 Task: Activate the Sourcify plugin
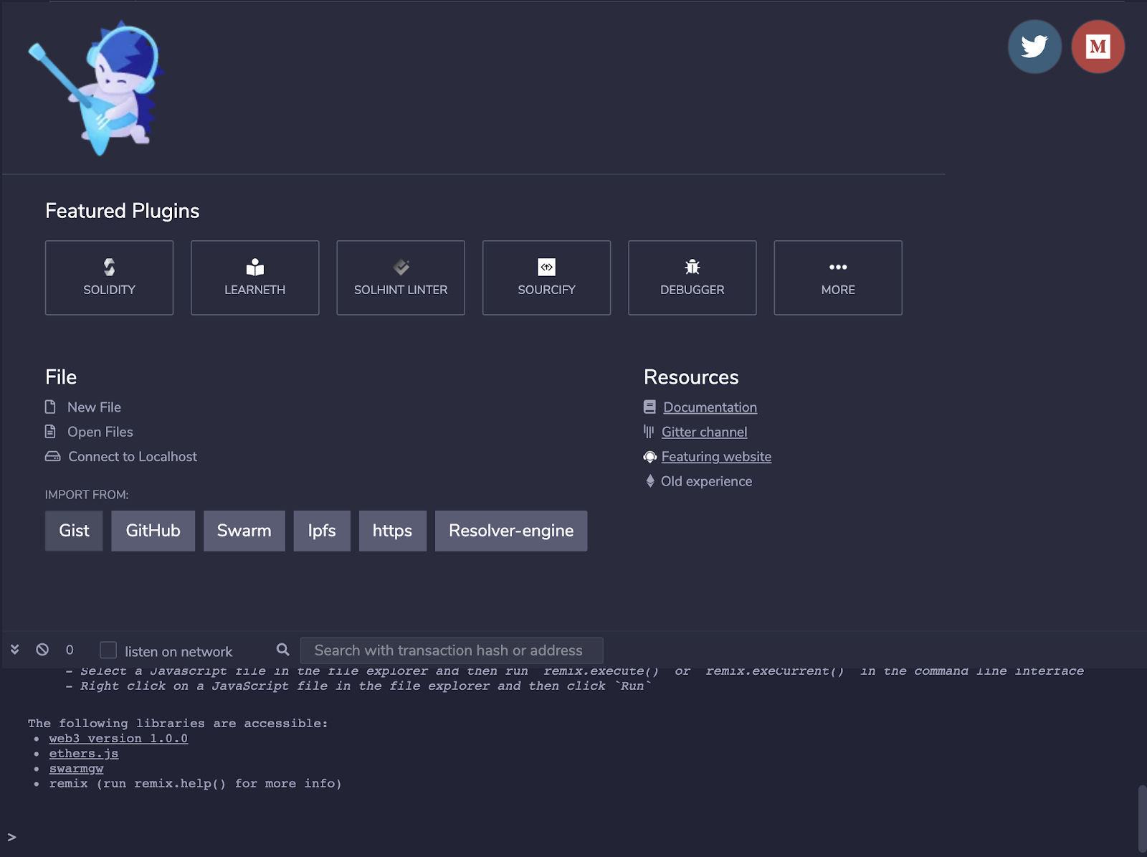pyautogui.click(x=546, y=278)
